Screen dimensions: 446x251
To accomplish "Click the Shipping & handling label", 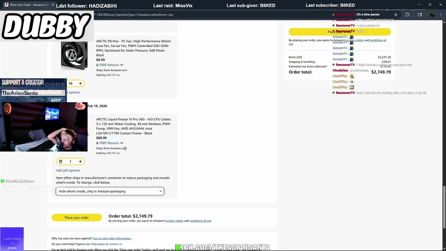I will [302, 62].
